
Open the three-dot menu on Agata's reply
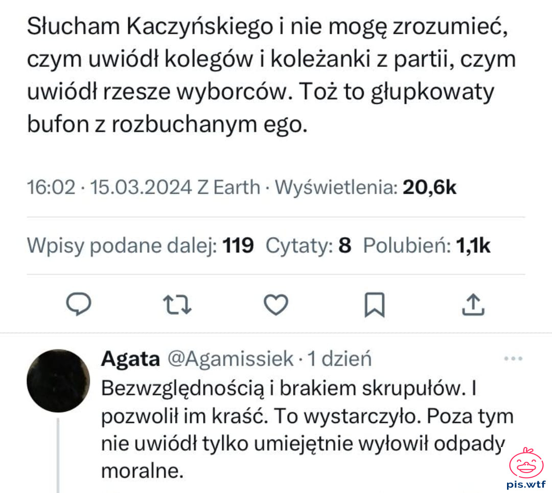point(513,359)
